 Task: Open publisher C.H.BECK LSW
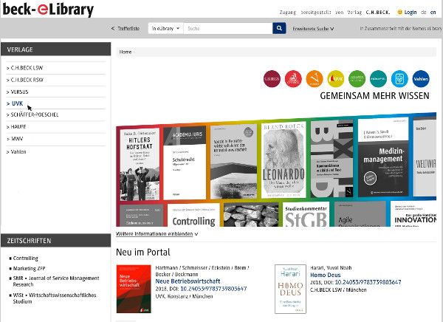27,68
